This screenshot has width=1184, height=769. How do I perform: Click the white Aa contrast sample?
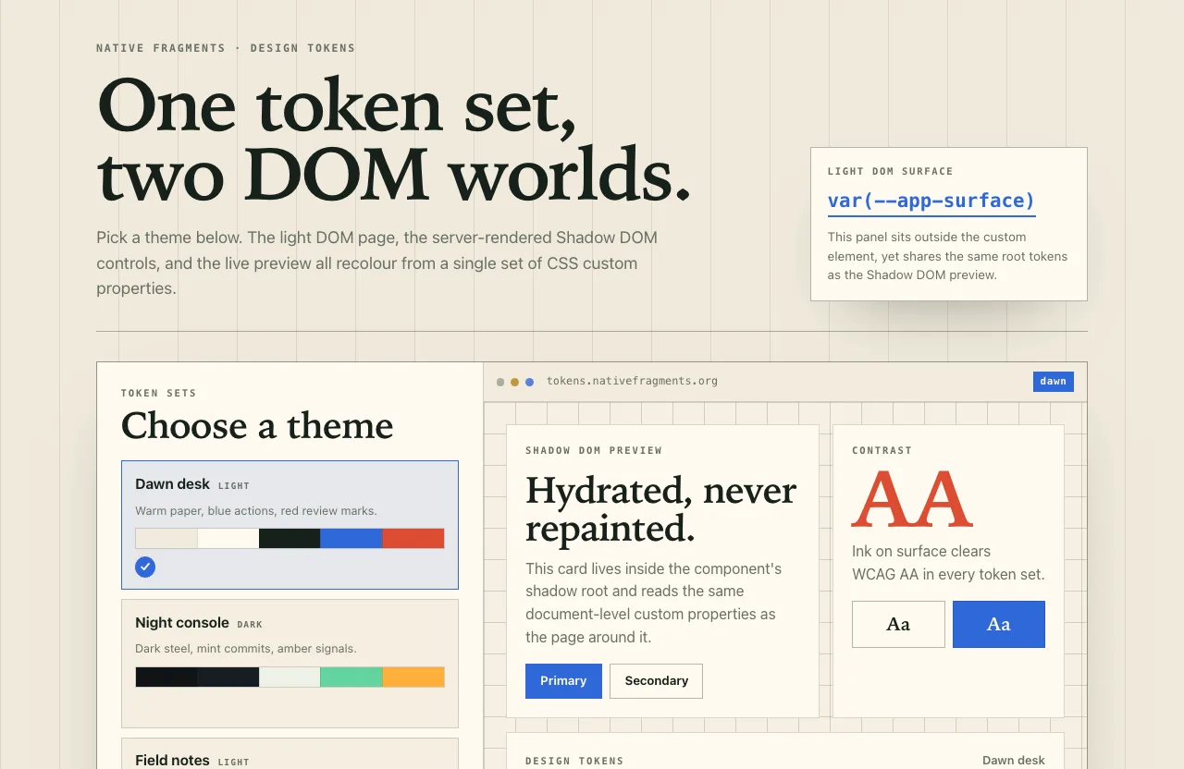click(898, 624)
